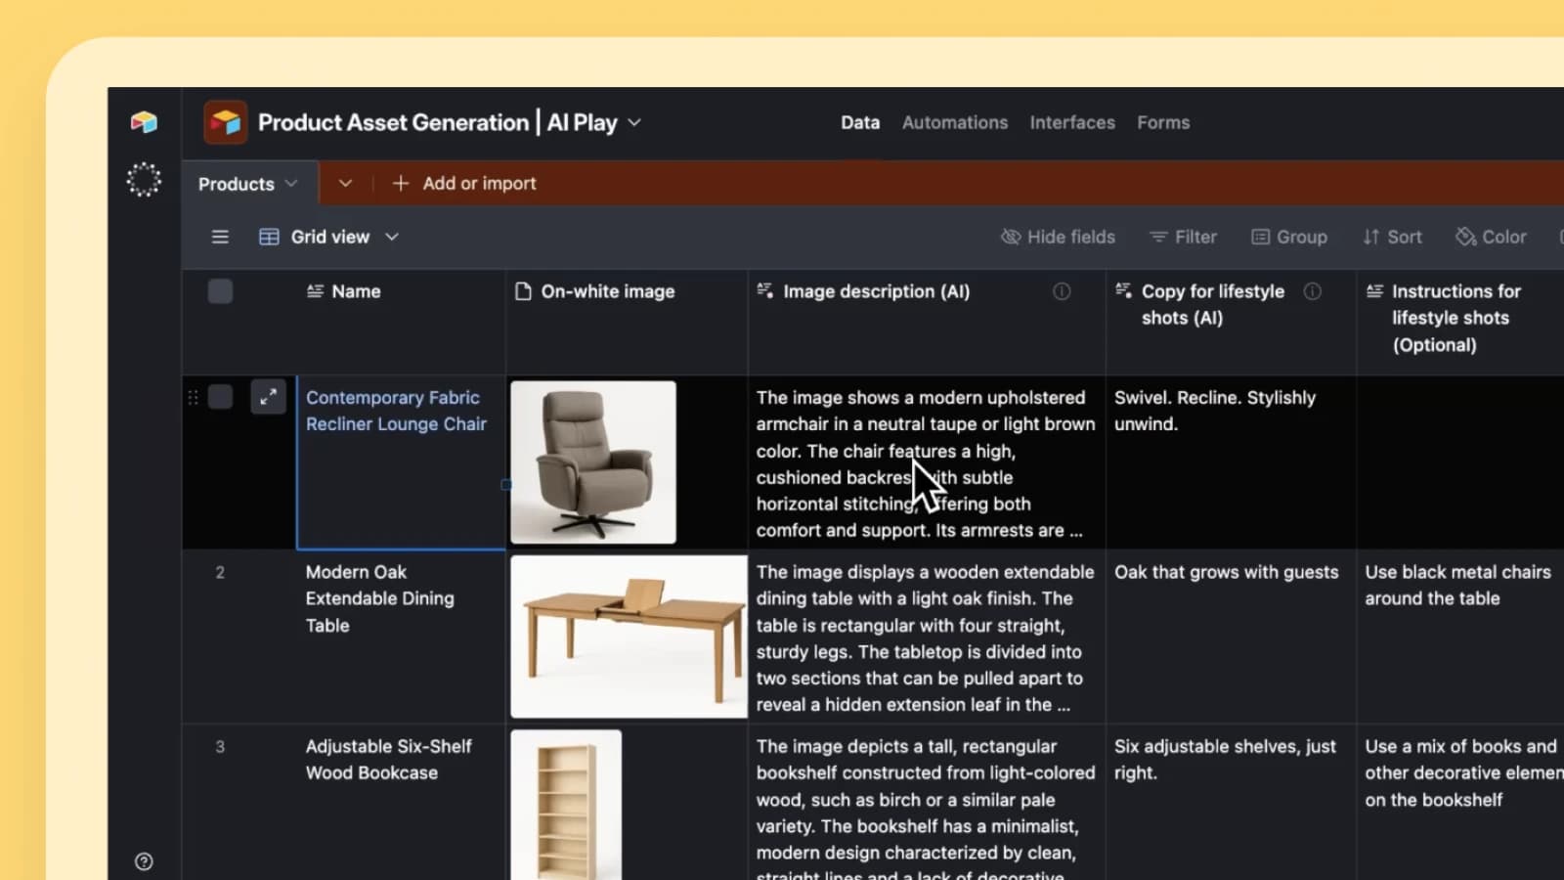Screen dimensions: 1564x880
Task: Open the Hide fields tool
Action: point(1059,237)
